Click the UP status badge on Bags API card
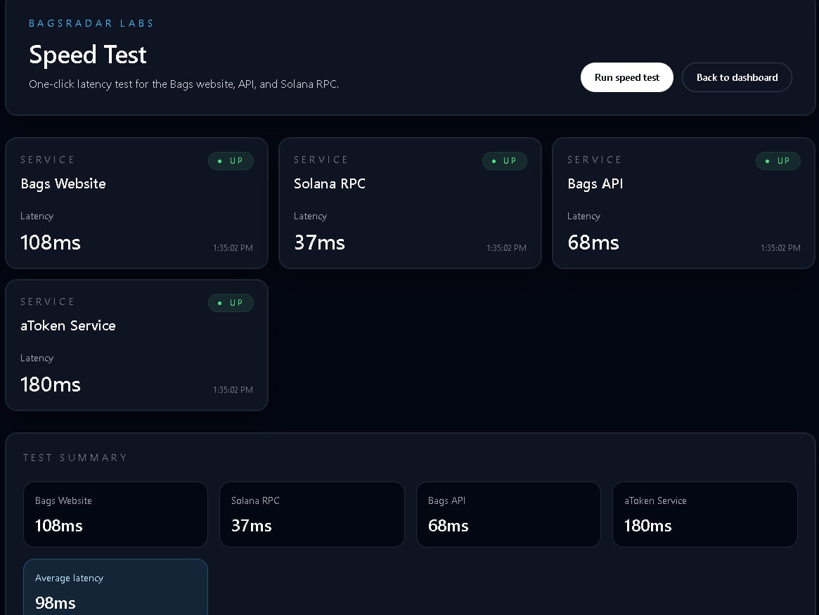The width and height of the screenshot is (819, 615). click(778, 161)
